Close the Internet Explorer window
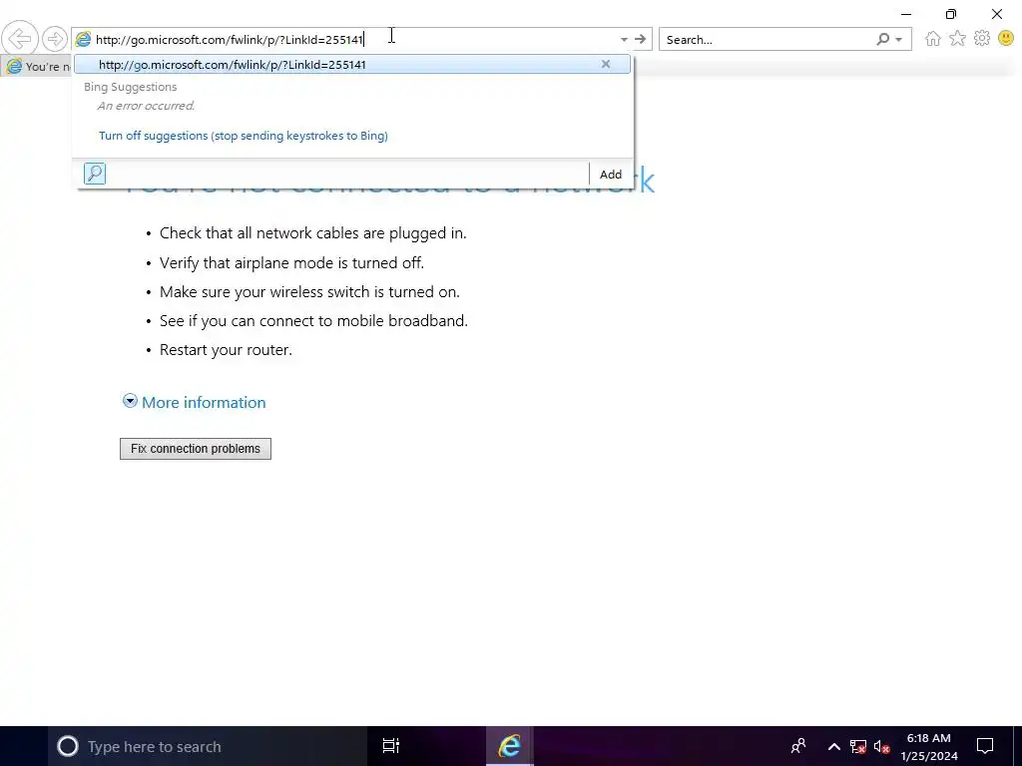The image size is (1022, 766). (997, 14)
